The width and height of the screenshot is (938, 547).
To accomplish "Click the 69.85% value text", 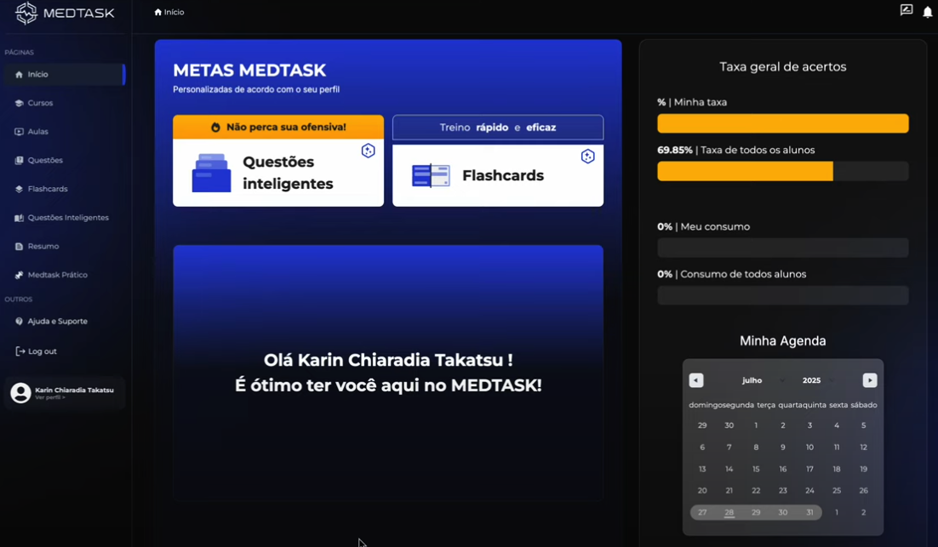I will point(675,150).
